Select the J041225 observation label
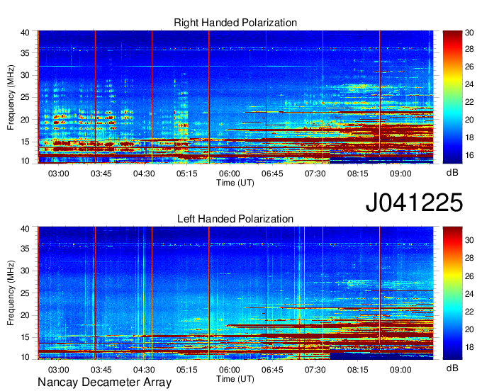Viewport: 482px width, 391px height. pyautogui.click(x=414, y=203)
